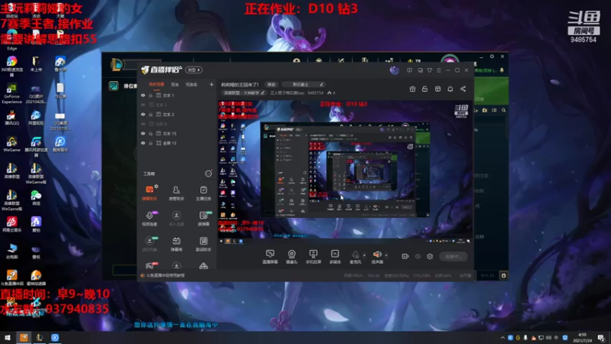Screen dimensions: 611x344
Task: Open stream settings gear icon
Action: (x=430, y=256)
